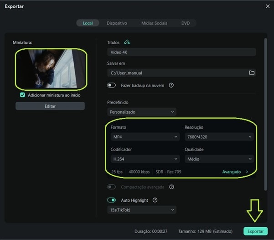Close the Exportar dialog
274x240 pixels.
268,6
